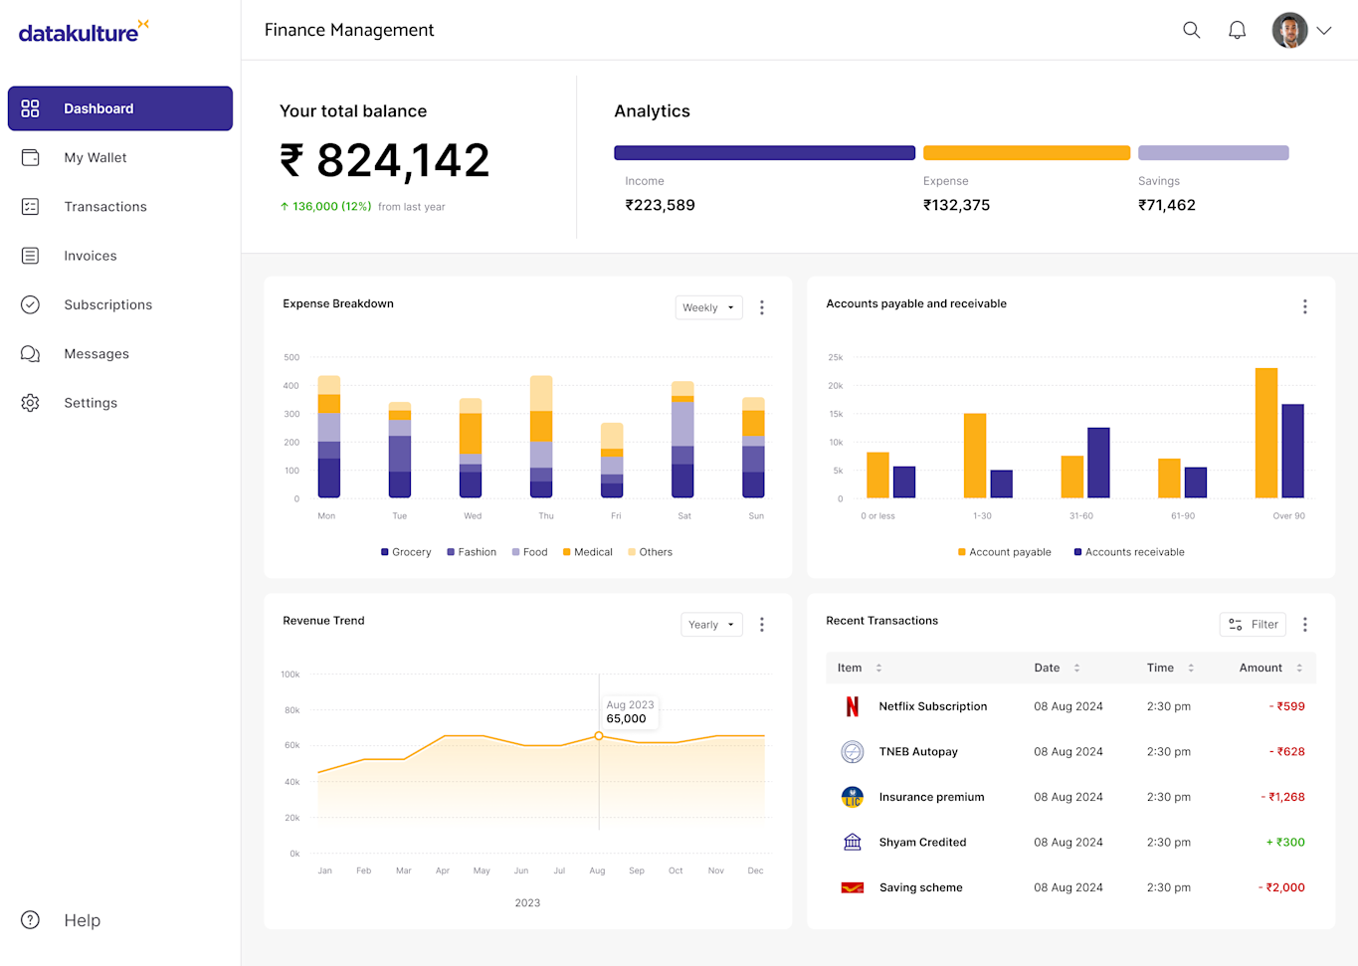This screenshot has width=1358, height=966.
Task: Sort by the Amount column header
Action: click(1261, 668)
